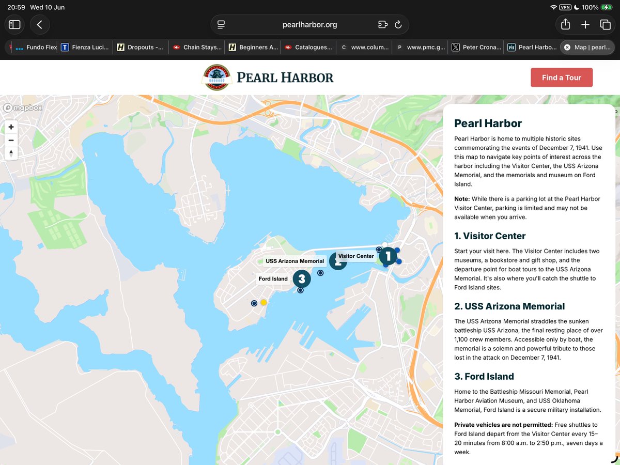
Task: Click the ringed dot under USS Arizona label
Action: 320,273
